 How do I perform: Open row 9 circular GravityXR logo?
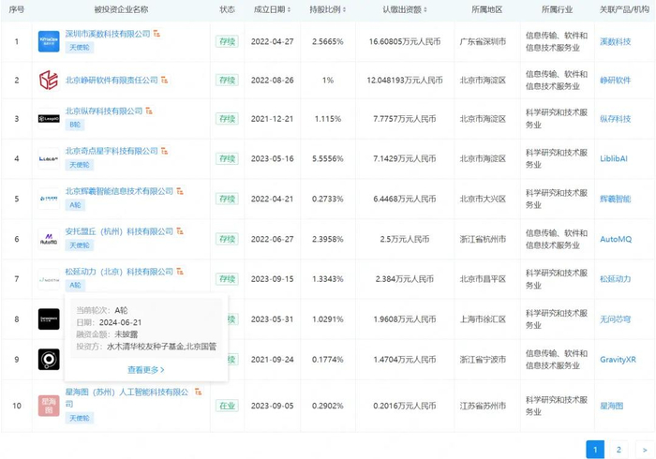pos(49,359)
